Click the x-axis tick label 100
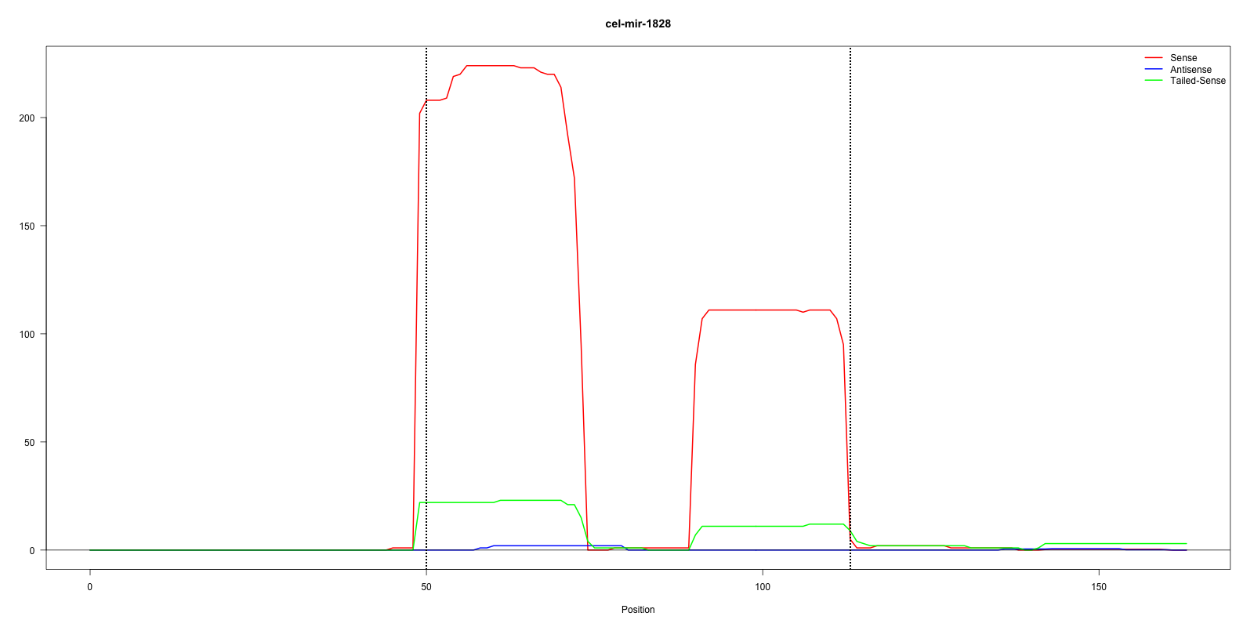Image resolution: width=1254 pixels, height=627 pixels. [x=763, y=587]
